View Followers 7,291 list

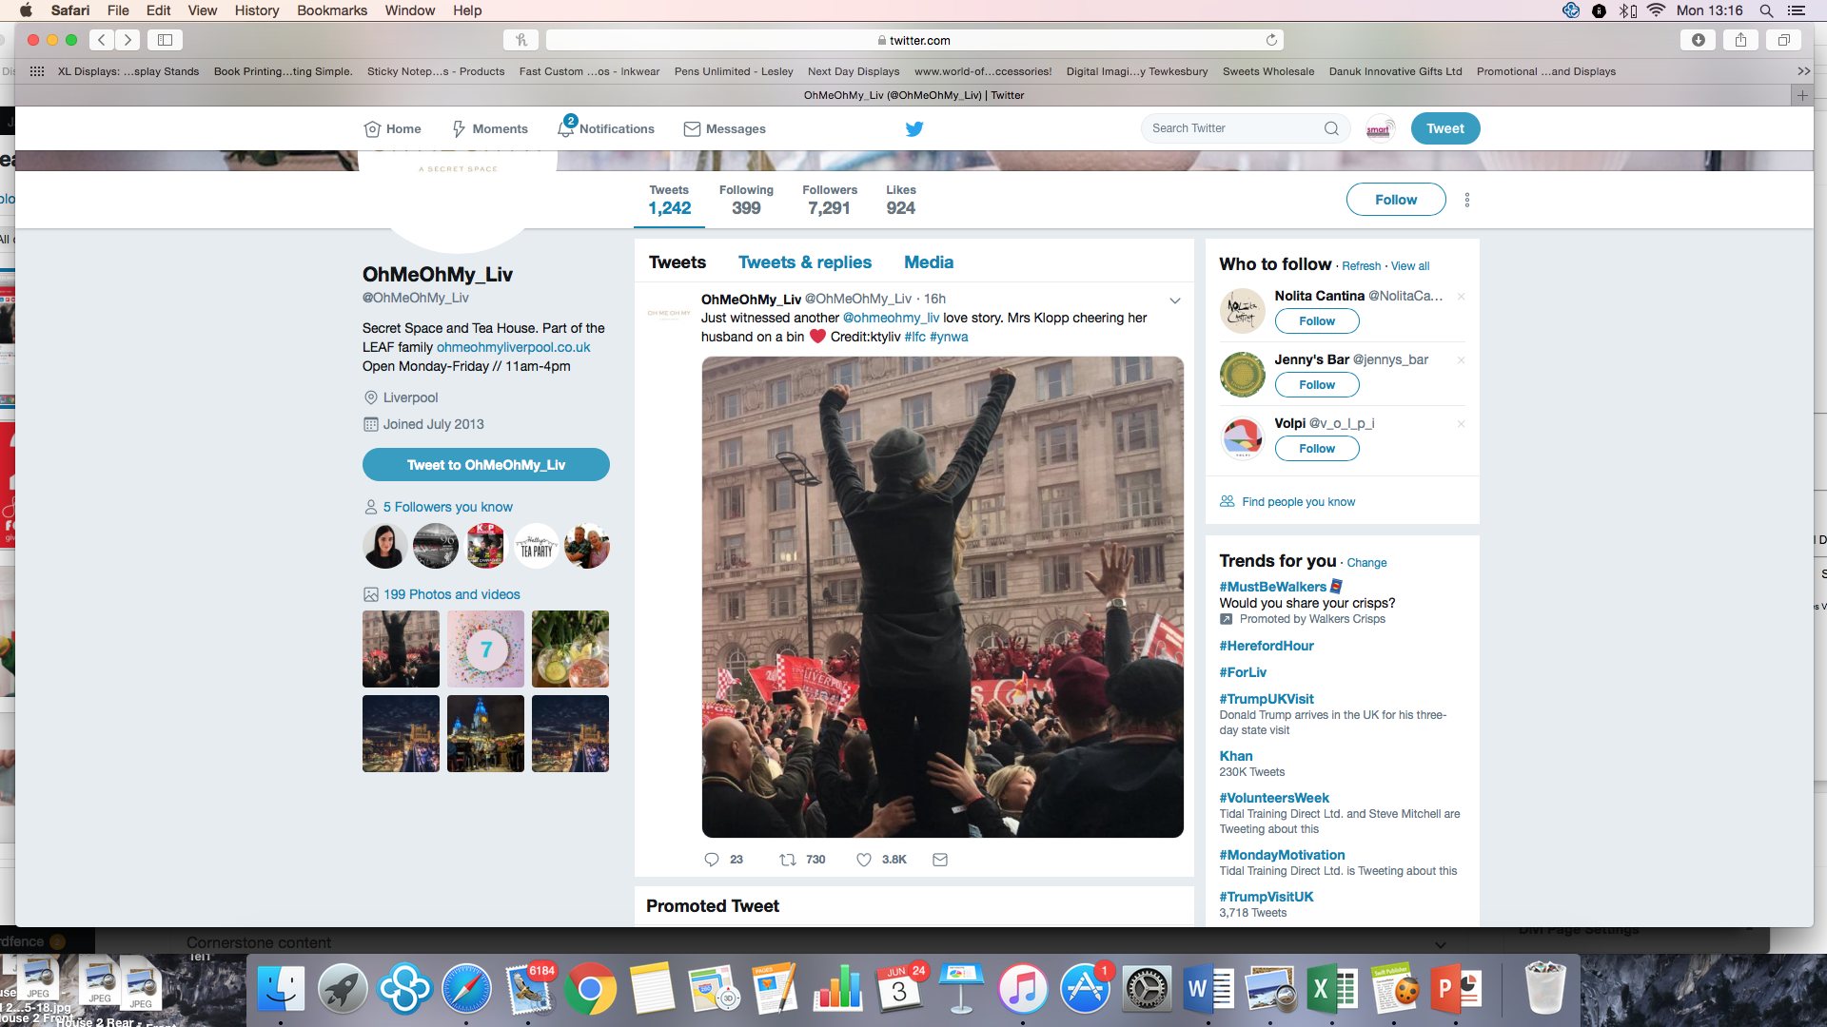click(x=830, y=201)
